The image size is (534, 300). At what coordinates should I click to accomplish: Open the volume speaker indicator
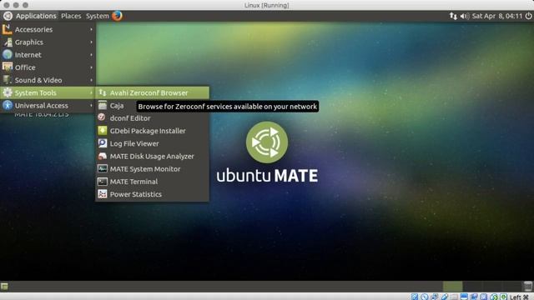pyautogui.click(x=465, y=16)
